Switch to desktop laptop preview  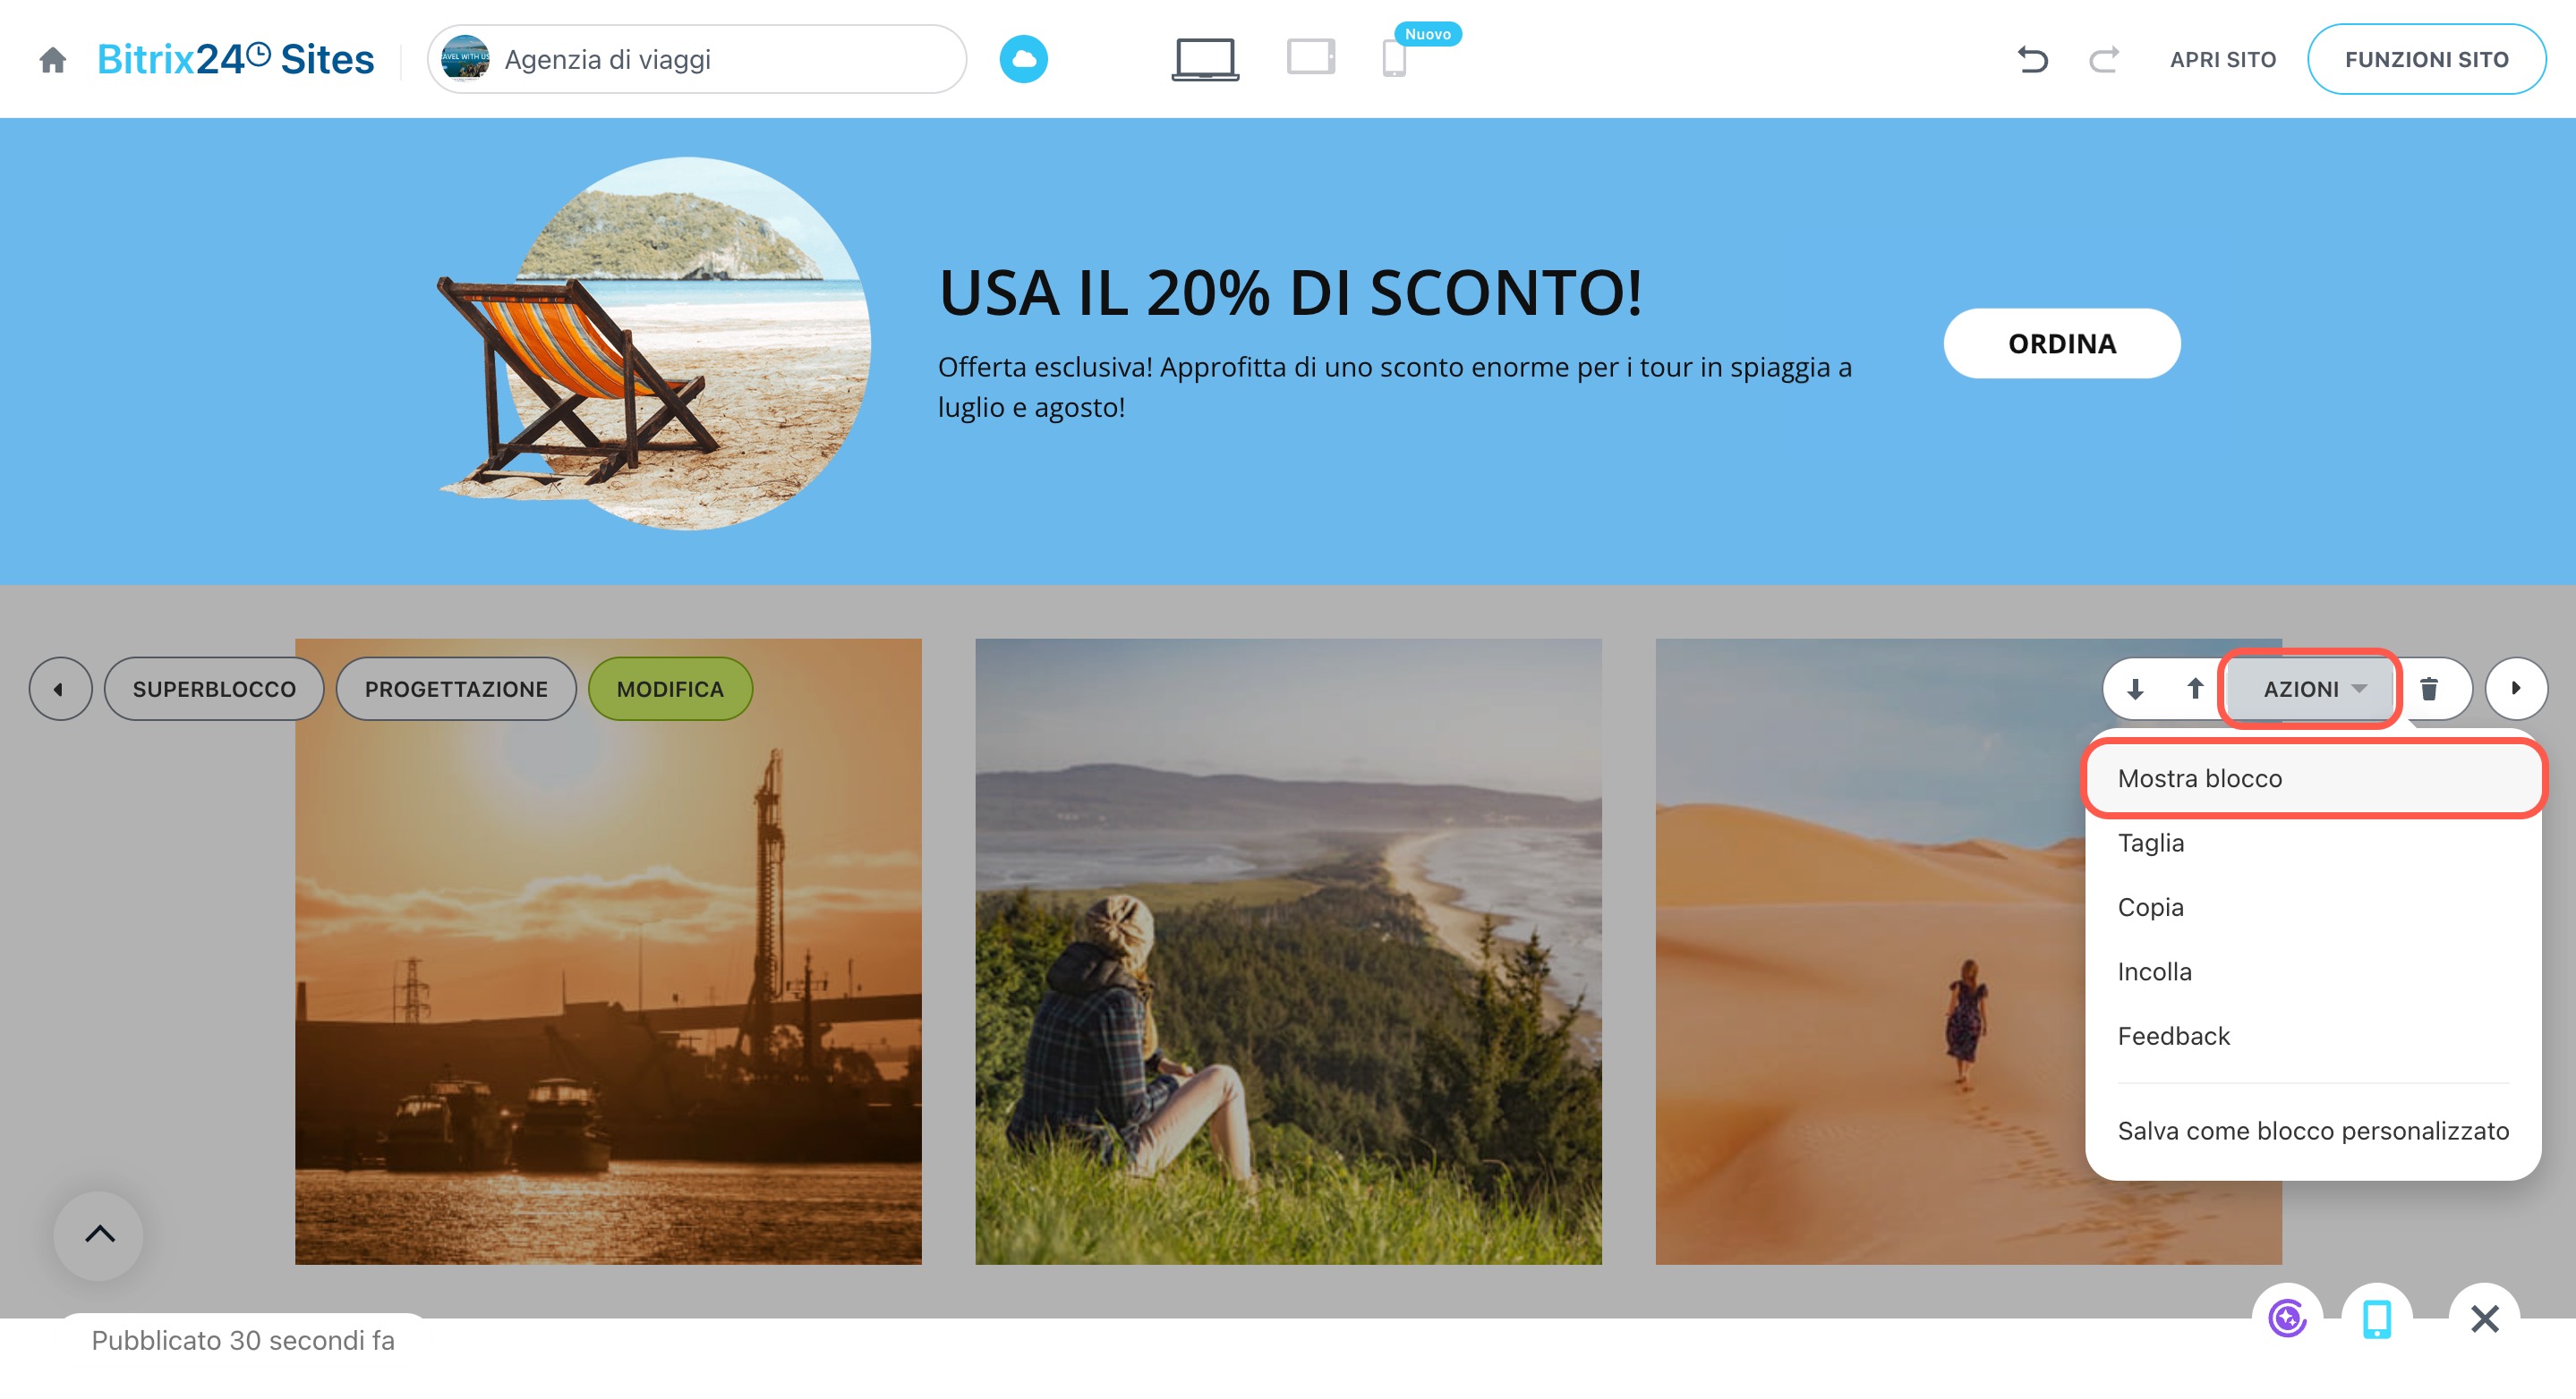click(x=1204, y=59)
